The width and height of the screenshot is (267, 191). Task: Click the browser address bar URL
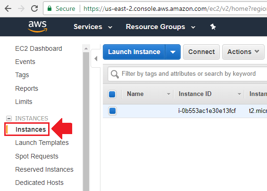[175, 8]
